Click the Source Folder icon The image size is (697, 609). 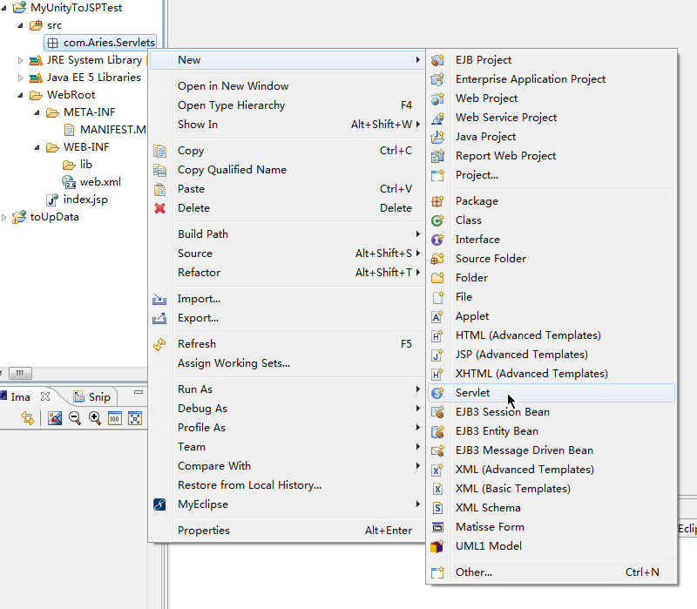(437, 259)
